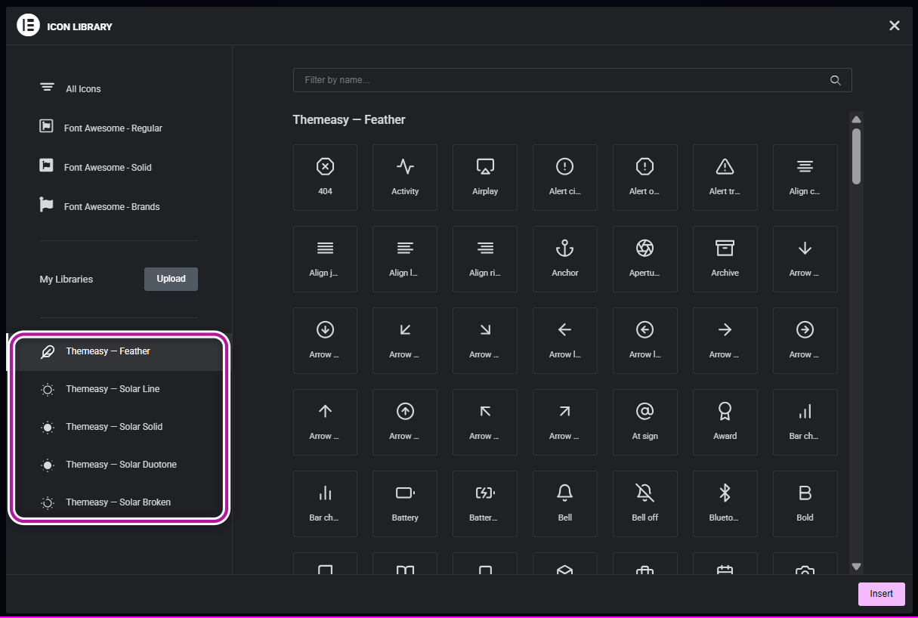The width and height of the screenshot is (918, 618).
Task: Select the Align left icon
Action: 405,259
